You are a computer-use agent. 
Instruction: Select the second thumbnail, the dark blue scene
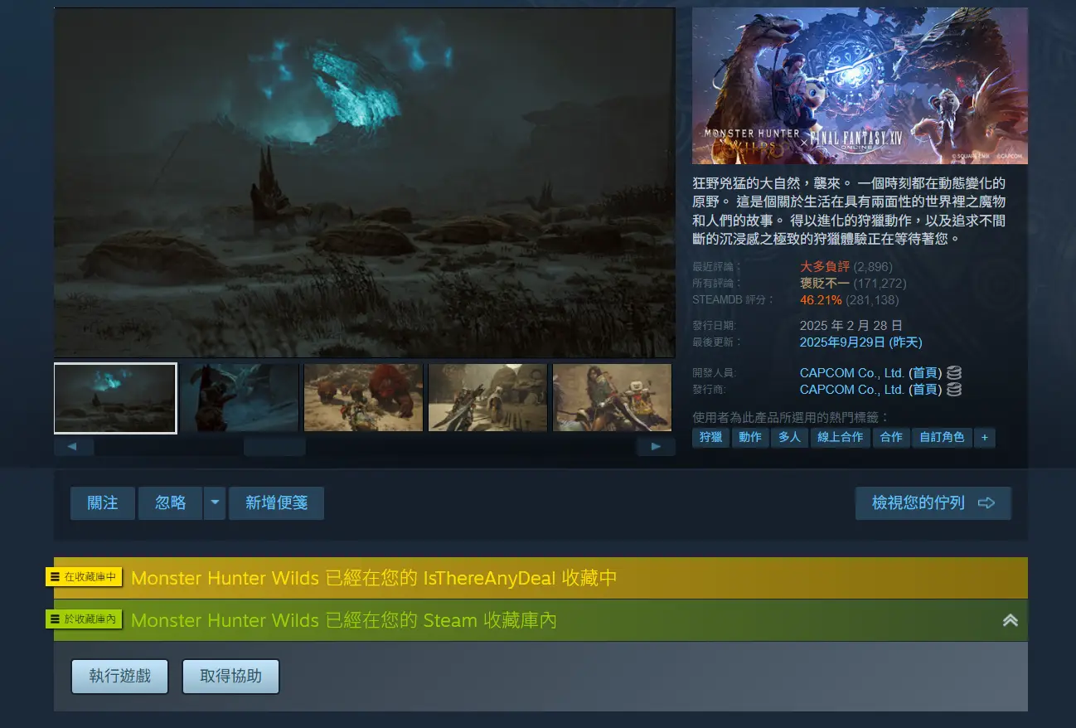tap(240, 398)
